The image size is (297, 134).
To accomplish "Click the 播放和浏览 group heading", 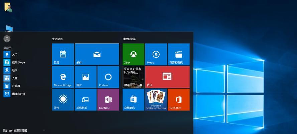I will [x=129, y=39].
